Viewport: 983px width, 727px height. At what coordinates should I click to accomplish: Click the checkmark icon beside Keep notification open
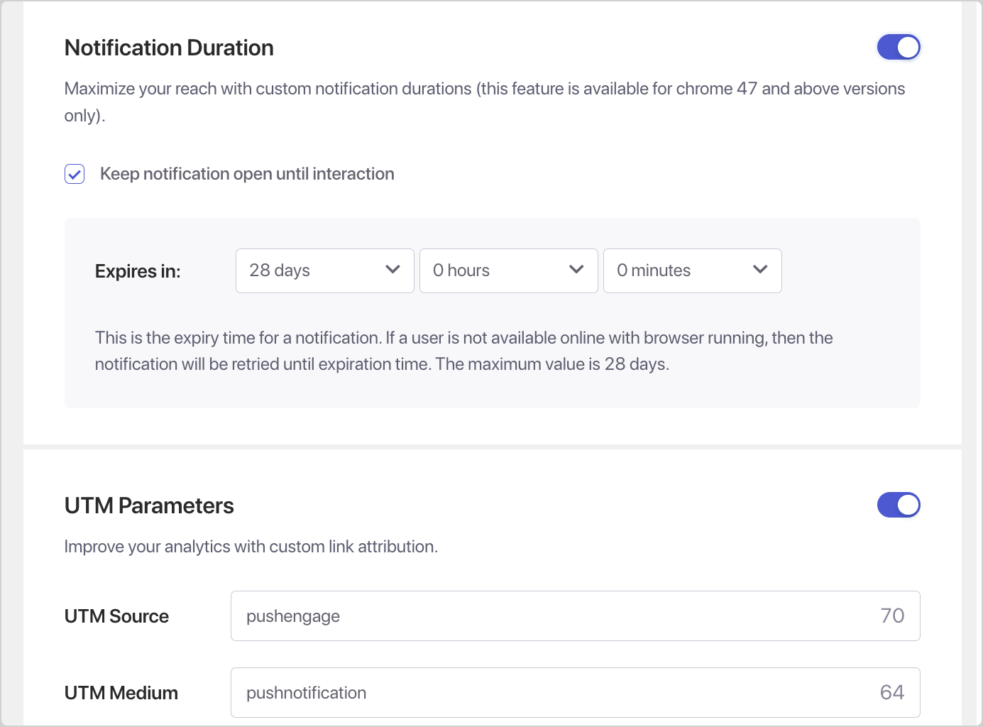point(75,174)
